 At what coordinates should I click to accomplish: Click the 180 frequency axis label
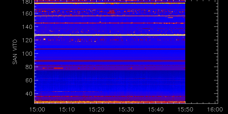(27, 2)
